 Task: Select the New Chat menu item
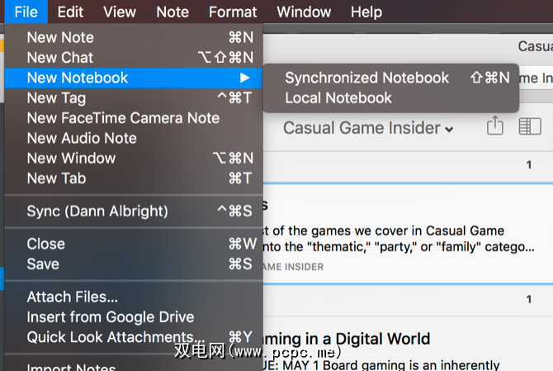pos(60,57)
